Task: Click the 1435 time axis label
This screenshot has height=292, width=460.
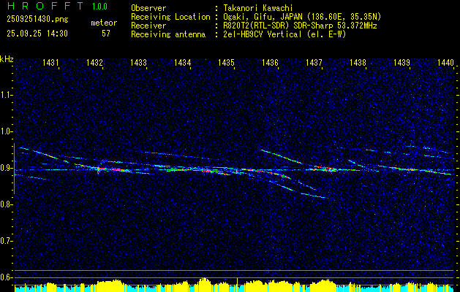Action: click(226, 62)
